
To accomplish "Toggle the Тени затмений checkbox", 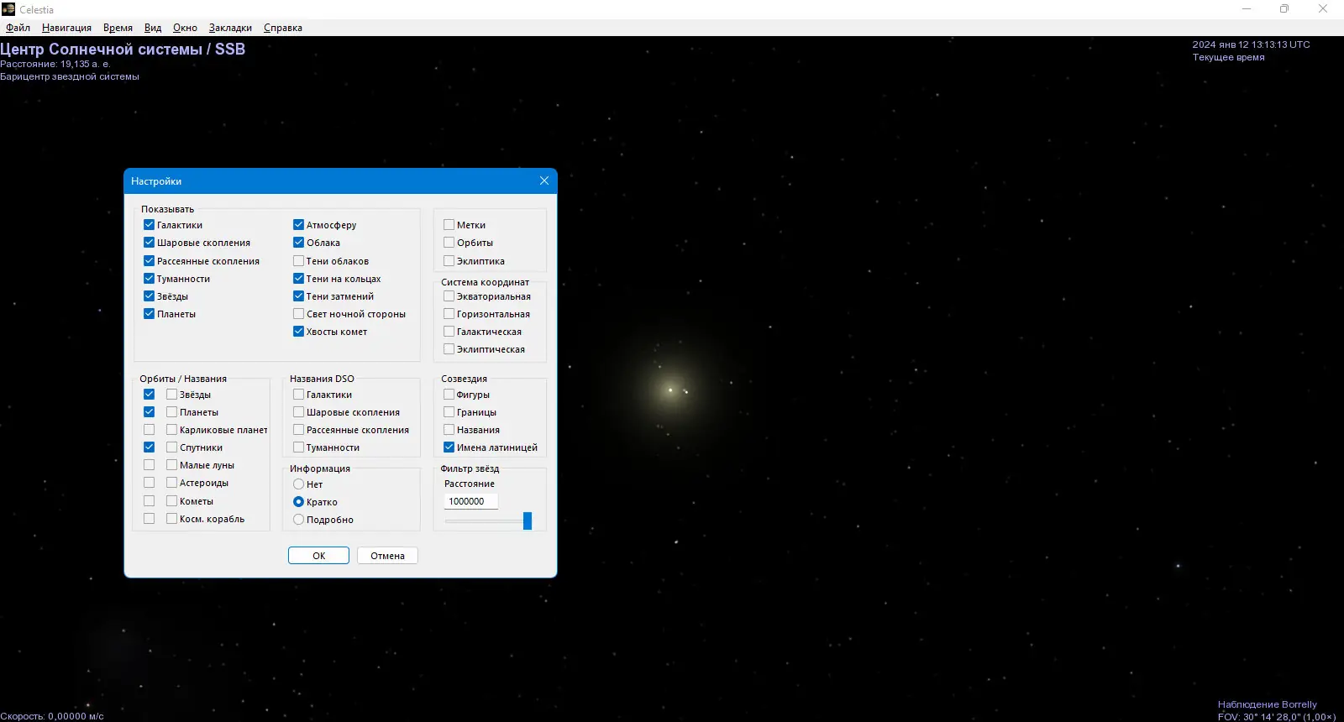I will pyautogui.click(x=298, y=296).
